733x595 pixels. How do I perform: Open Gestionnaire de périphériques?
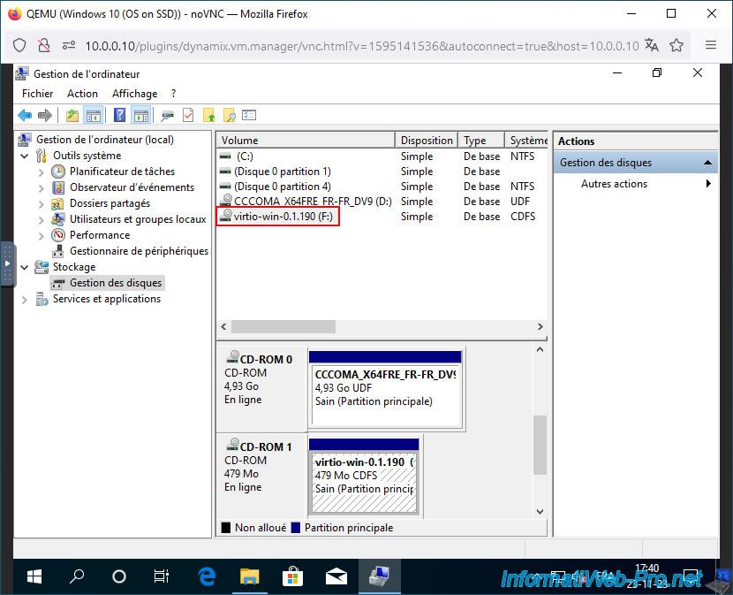(x=139, y=251)
